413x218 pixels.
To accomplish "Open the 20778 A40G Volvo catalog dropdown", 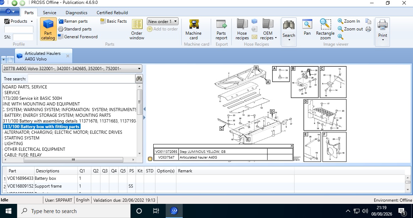I will coord(72,69).
